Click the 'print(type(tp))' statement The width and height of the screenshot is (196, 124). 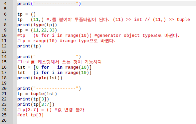(x=37, y=25)
